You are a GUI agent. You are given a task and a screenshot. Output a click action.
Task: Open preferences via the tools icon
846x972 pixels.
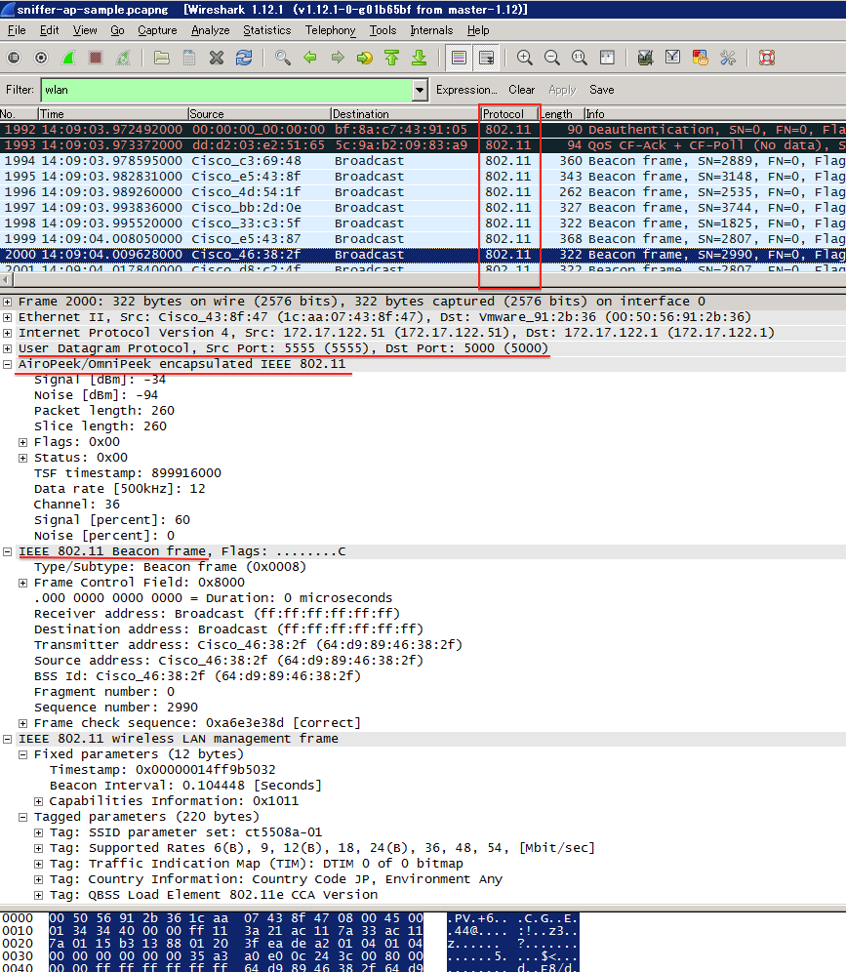727,58
